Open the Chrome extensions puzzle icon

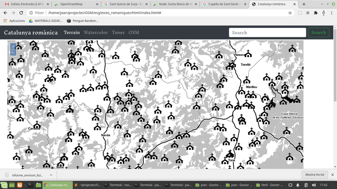coord(316,13)
